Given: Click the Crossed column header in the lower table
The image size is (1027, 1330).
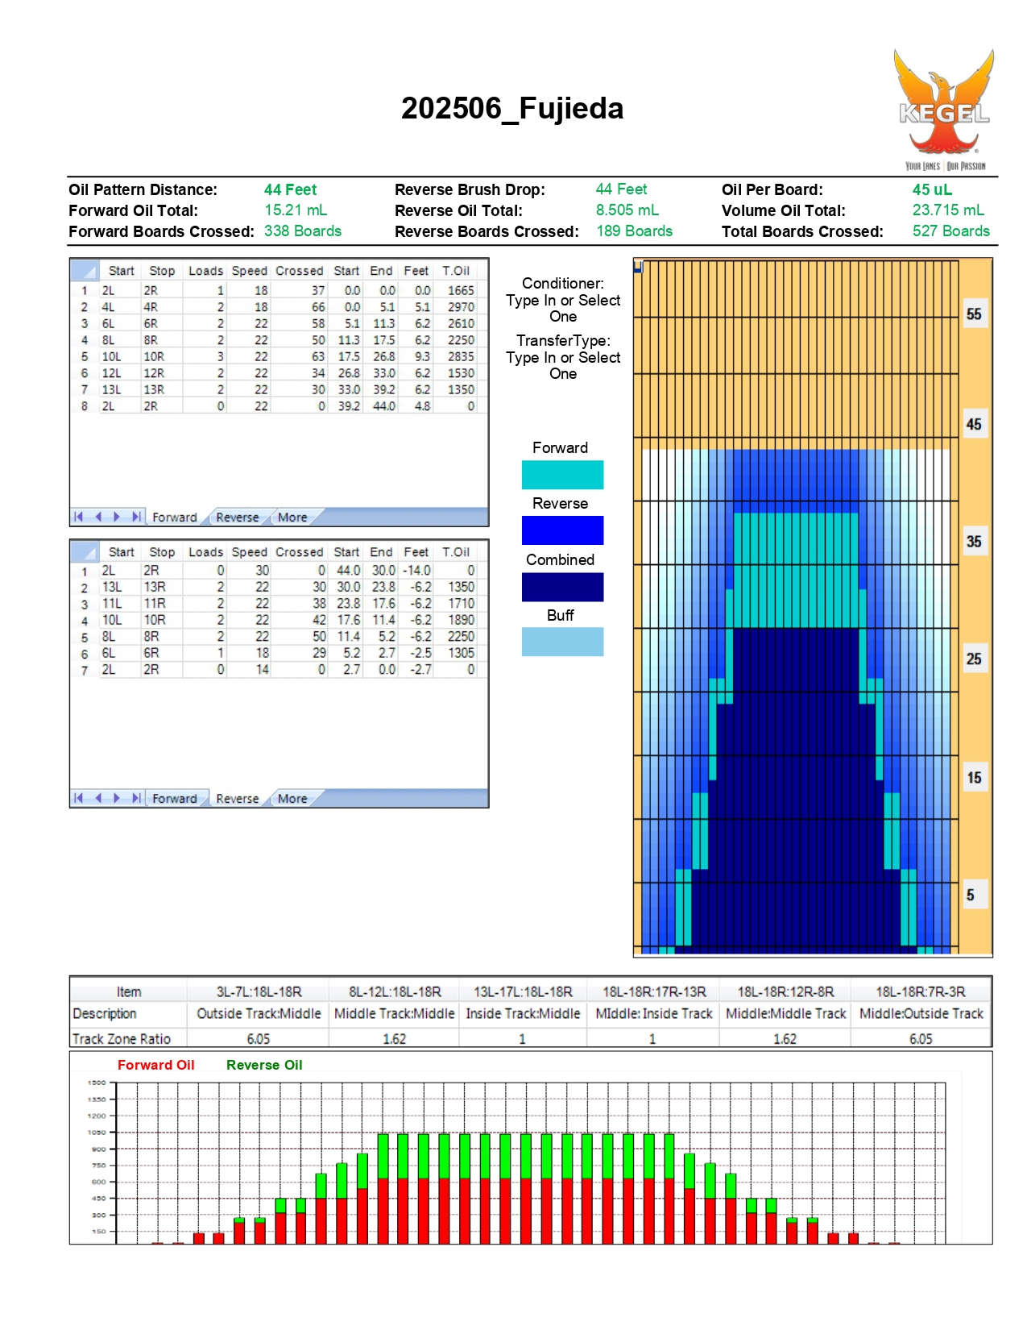Looking at the screenshot, I should tap(299, 552).
